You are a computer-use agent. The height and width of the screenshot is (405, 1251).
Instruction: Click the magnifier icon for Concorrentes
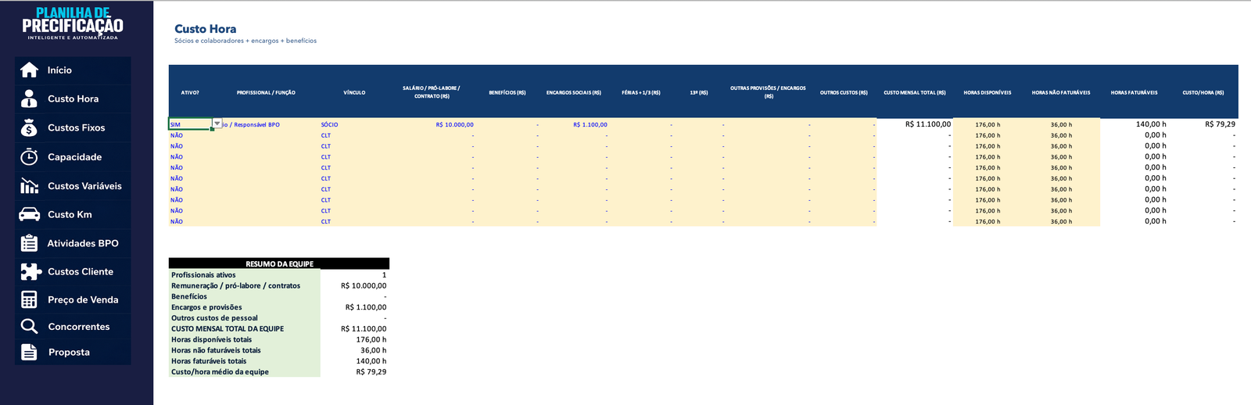(x=29, y=326)
